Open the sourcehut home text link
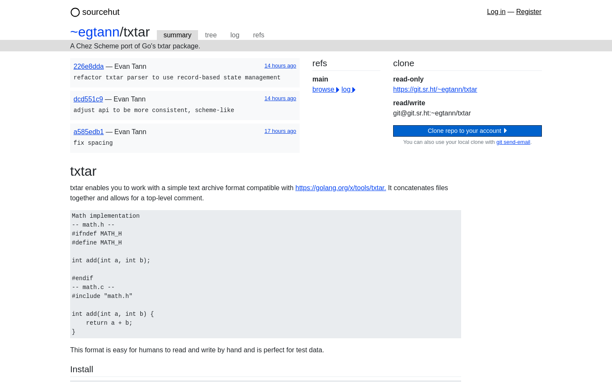 click(x=101, y=12)
